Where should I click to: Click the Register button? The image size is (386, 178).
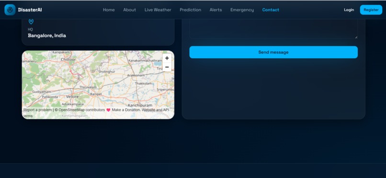(x=371, y=10)
